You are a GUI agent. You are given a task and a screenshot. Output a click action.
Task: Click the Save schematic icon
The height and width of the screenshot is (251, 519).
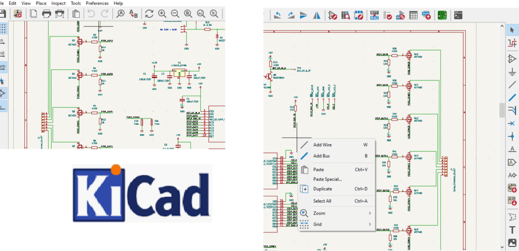pos(3,14)
